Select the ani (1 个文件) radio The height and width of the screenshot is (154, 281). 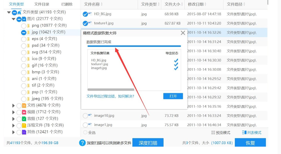24,79
